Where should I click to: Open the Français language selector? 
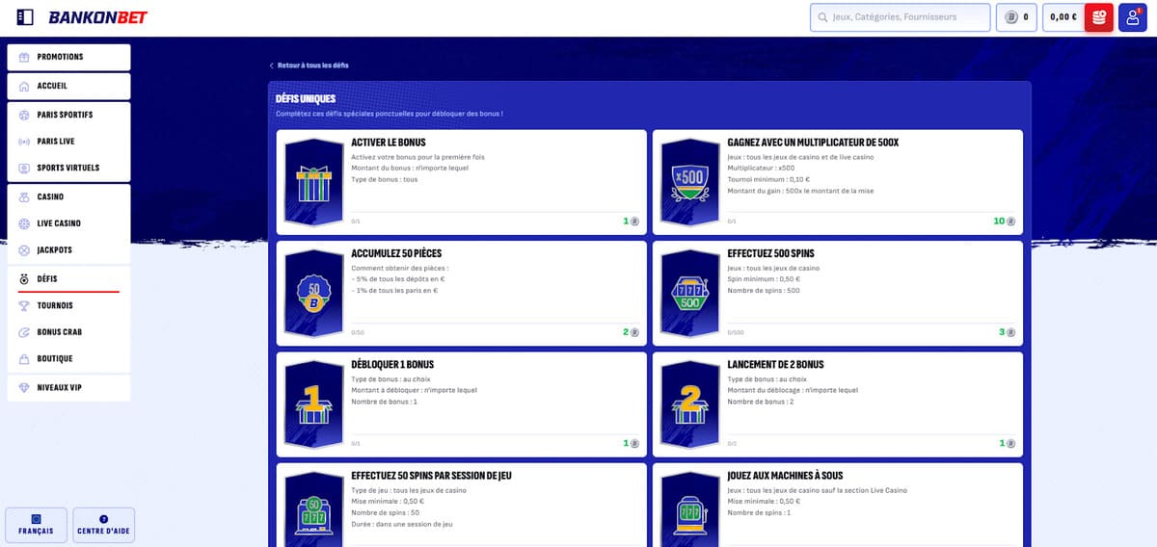[37, 525]
